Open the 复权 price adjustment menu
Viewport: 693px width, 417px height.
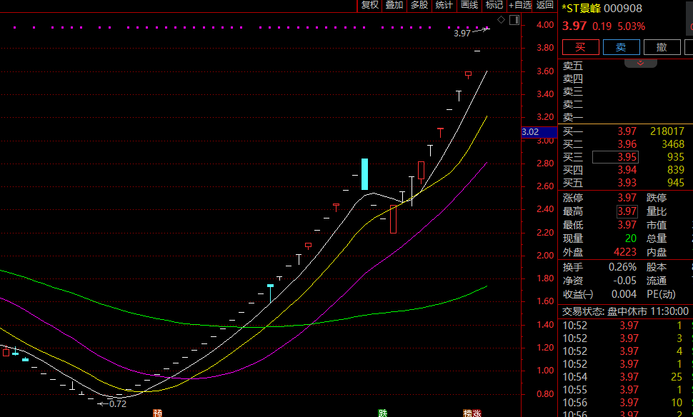click(x=369, y=6)
